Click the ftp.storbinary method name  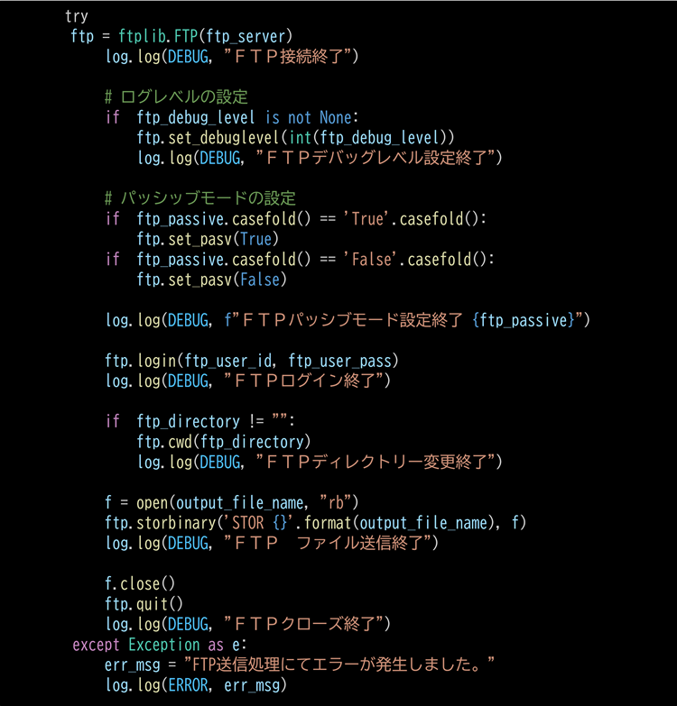click(162, 523)
